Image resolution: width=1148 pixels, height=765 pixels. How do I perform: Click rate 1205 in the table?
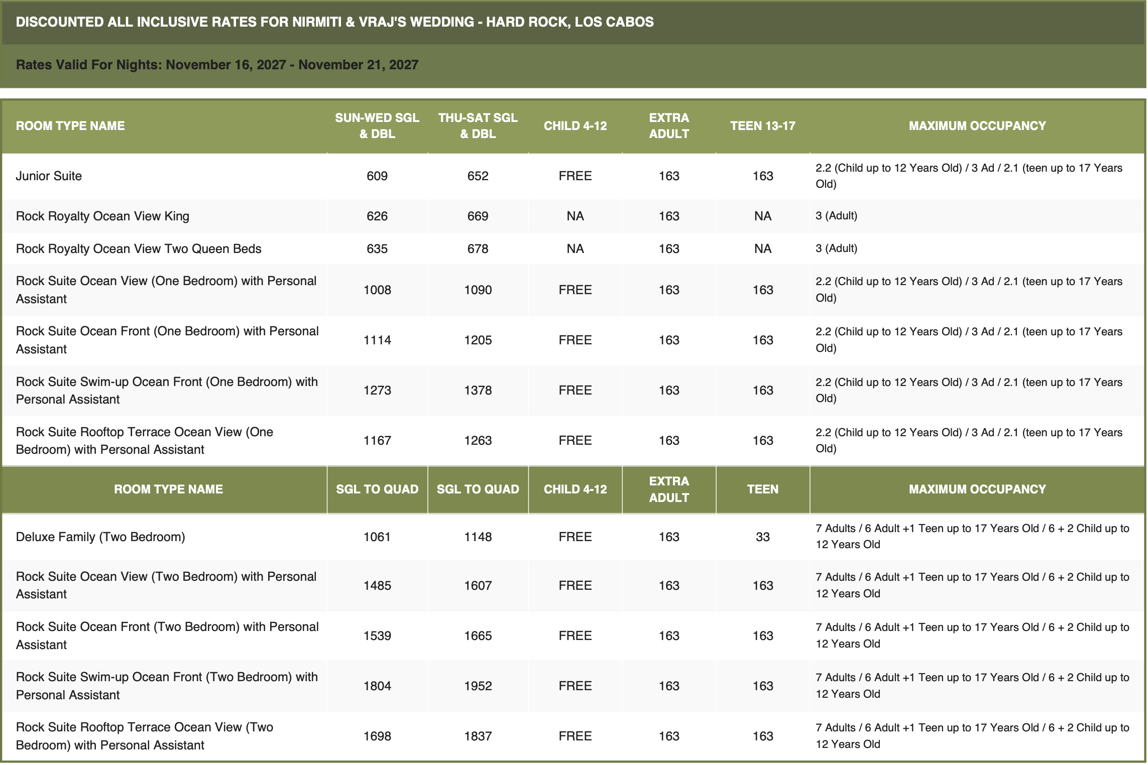click(478, 340)
